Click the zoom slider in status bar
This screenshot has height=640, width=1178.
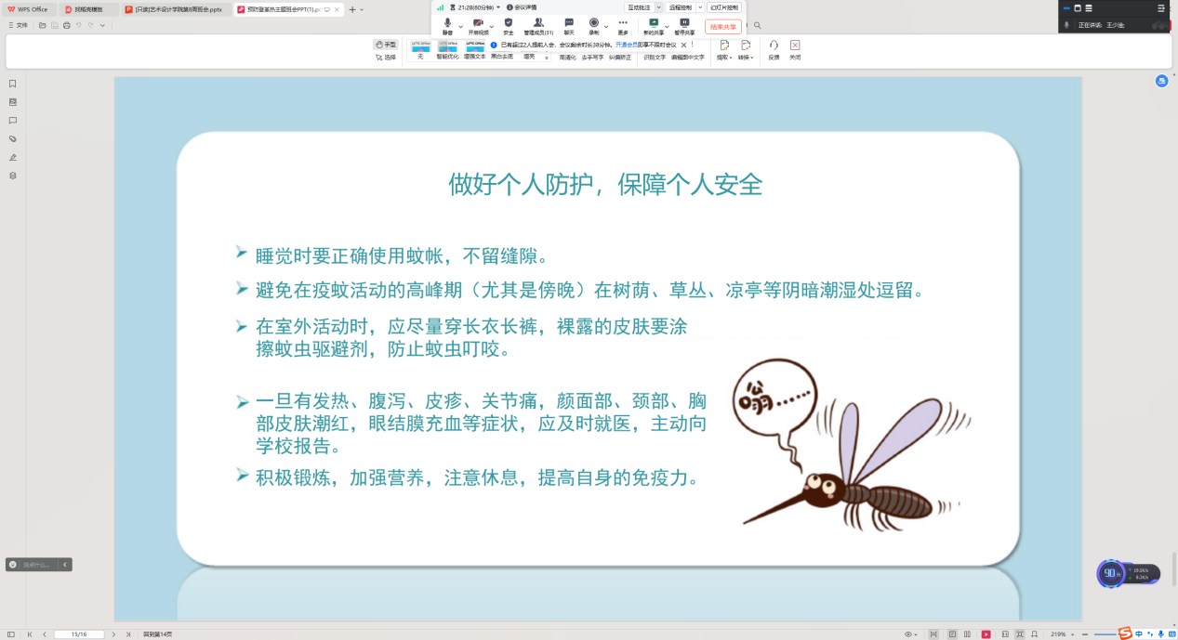(x=1105, y=634)
